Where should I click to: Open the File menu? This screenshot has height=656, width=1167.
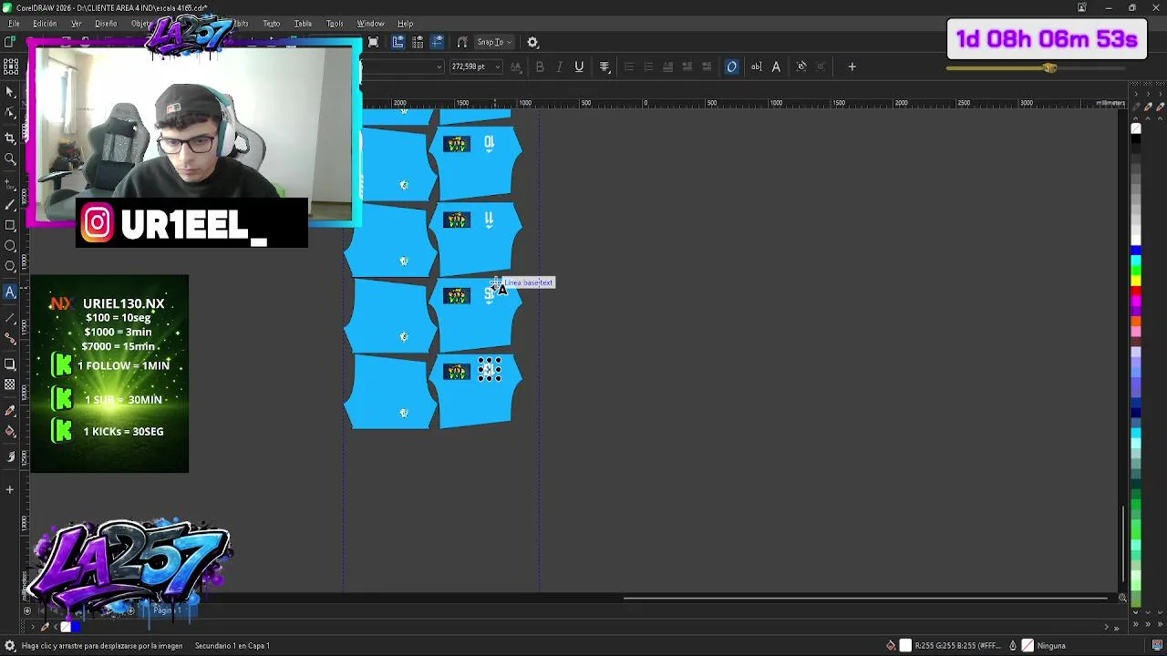point(14,24)
